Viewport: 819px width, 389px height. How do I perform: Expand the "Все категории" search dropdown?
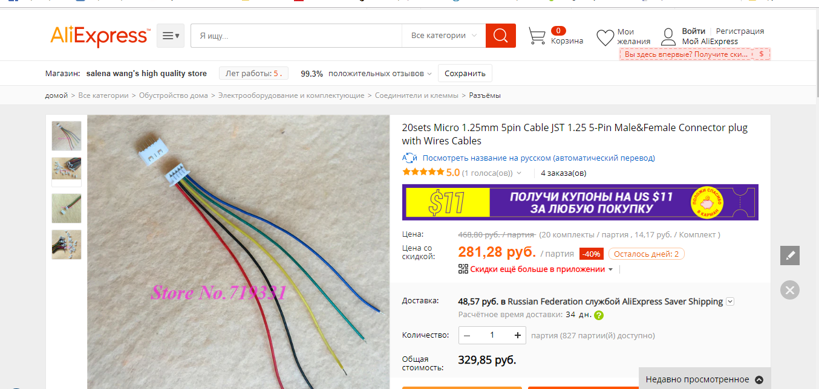pyautogui.click(x=444, y=36)
